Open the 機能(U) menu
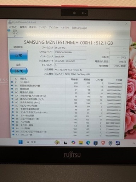Screen dimensions: 136x182 pos(33,27)
